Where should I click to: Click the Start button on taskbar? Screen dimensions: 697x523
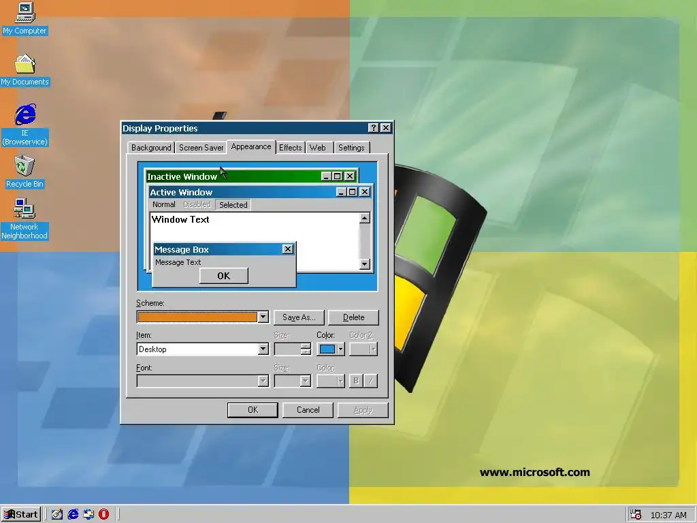tap(21, 515)
